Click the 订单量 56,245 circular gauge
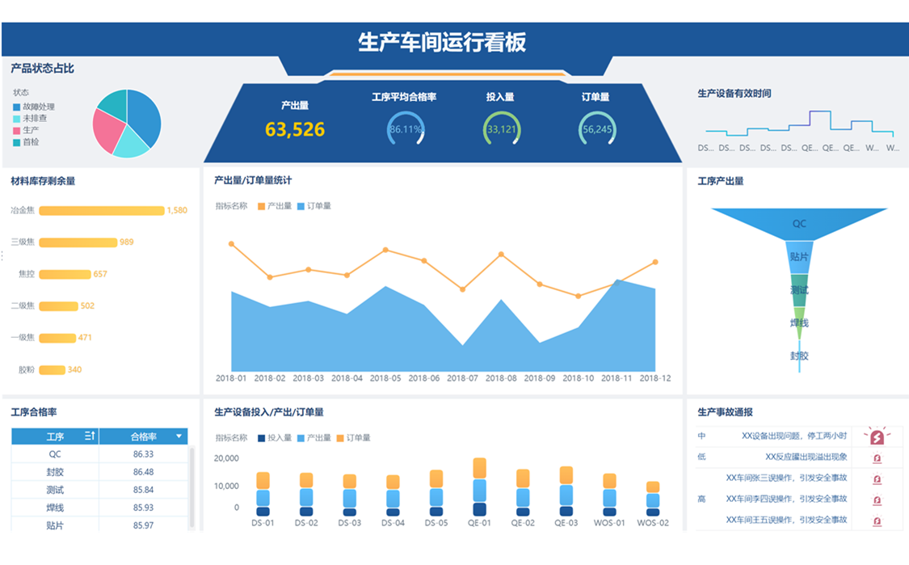 (597, 129)
